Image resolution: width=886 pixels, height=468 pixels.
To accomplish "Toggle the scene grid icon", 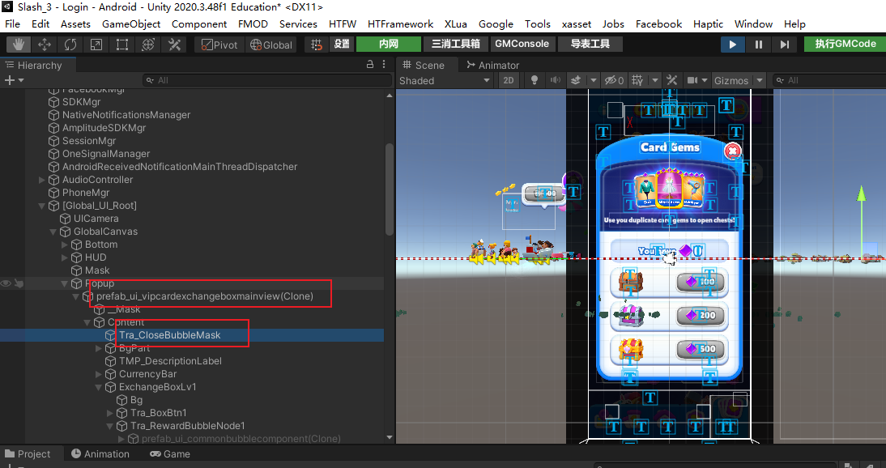I will coord(637,80).
